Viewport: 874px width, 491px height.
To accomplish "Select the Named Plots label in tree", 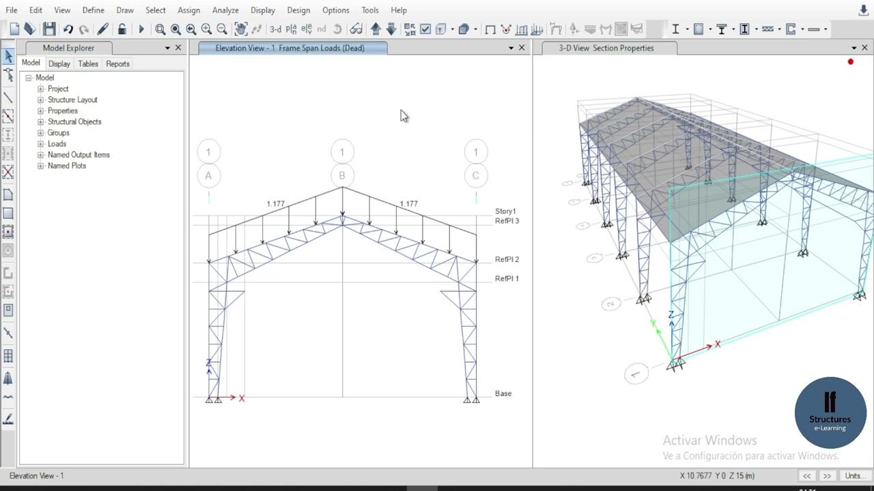I will [67, 166].
